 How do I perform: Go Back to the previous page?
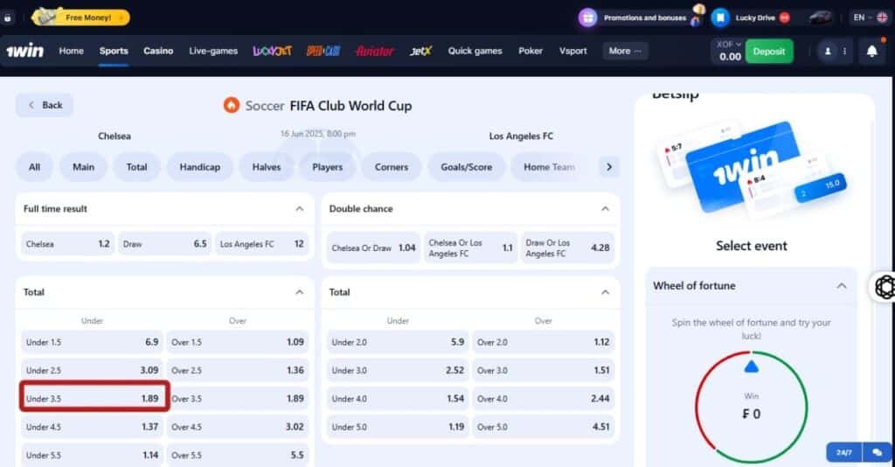click(45, 105)
